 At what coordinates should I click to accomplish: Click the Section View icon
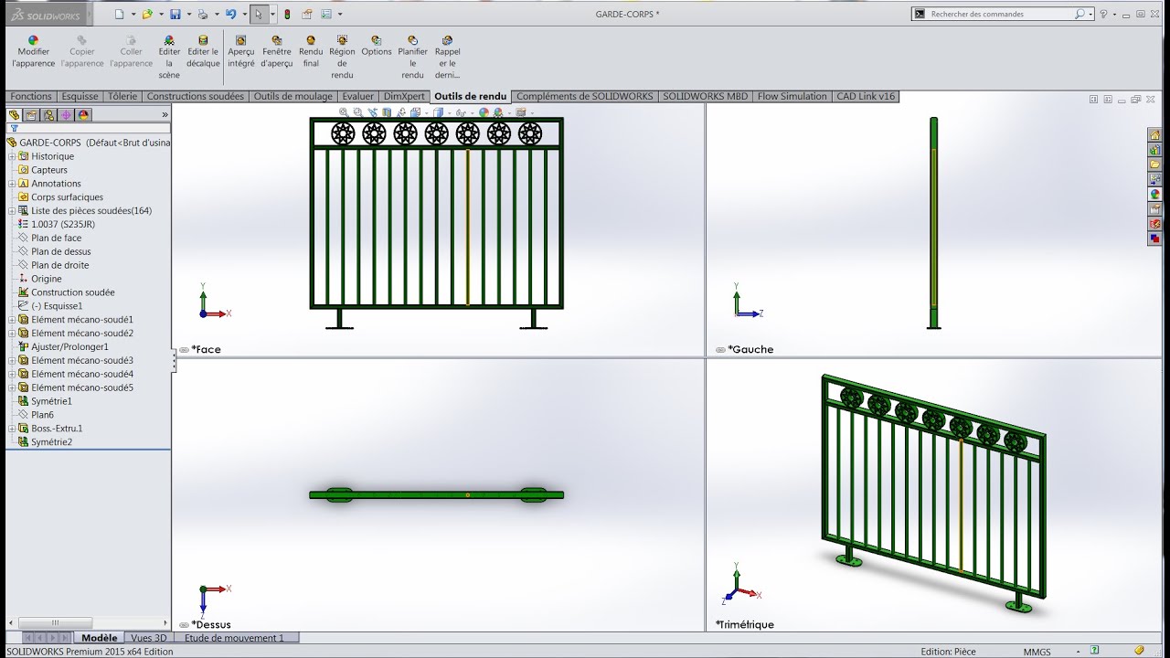tap(387, 112)
